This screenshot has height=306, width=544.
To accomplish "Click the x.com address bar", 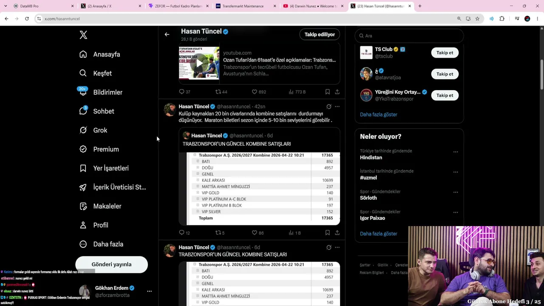I will [246, 19].
